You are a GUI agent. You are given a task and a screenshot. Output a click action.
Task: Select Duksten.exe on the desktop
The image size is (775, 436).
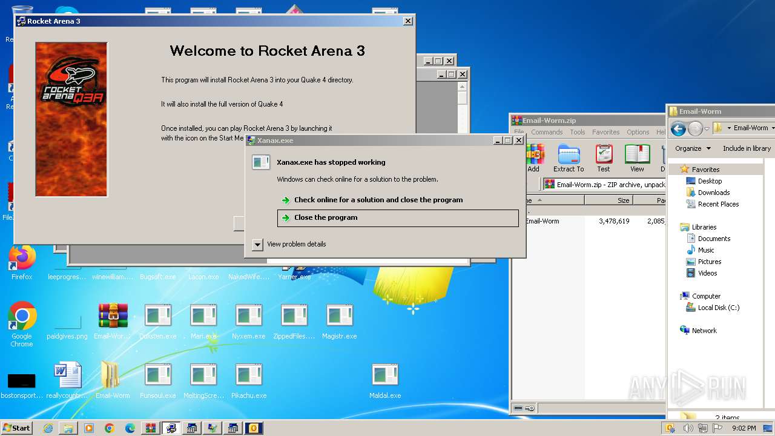(158, 321)
